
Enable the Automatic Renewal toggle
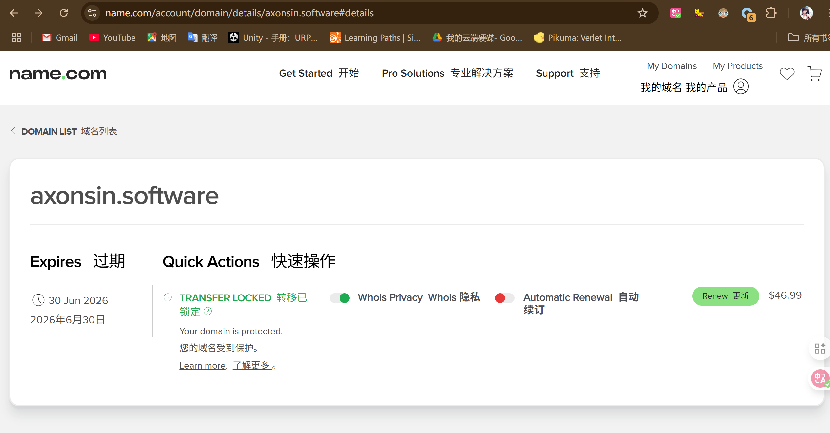[x=505, y=298]
